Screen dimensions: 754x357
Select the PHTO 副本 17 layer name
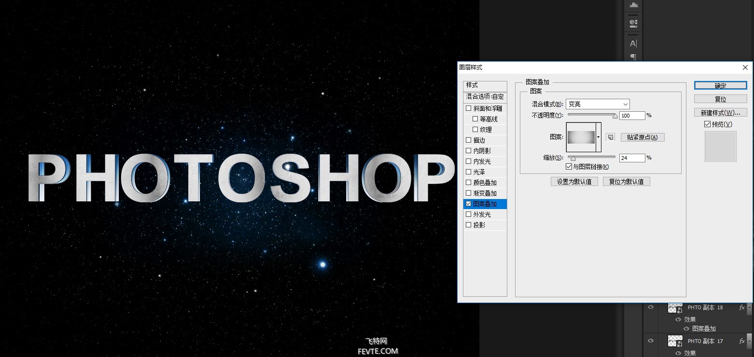(x=705, y=341)
